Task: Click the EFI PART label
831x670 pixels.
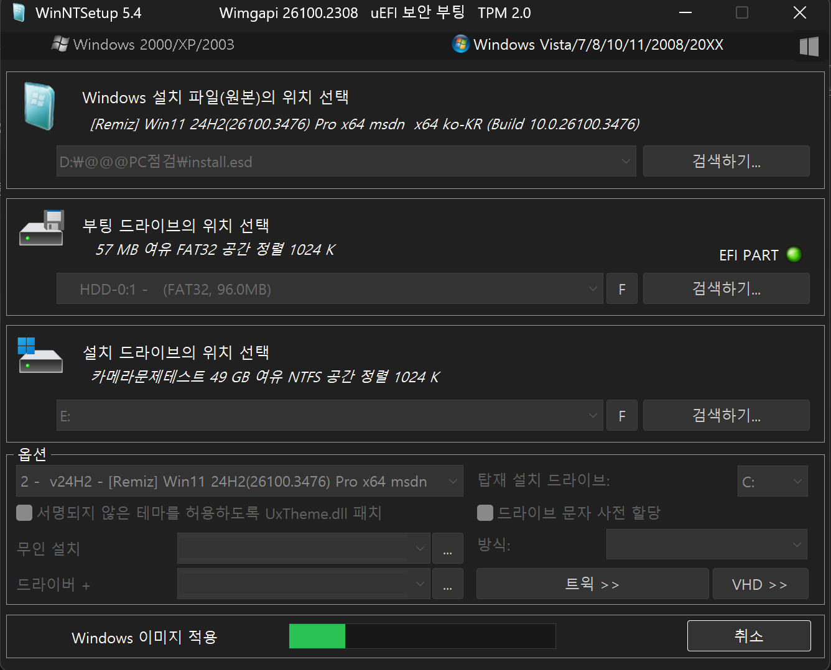Action: [x=749, y=255]
